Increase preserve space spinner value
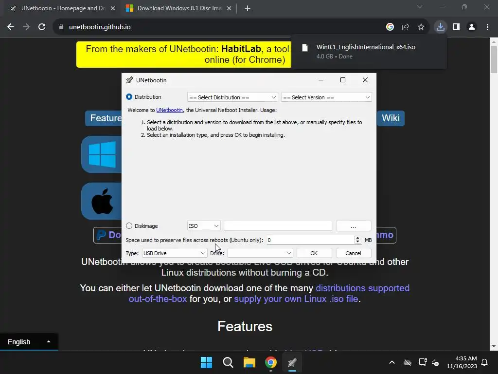The height and width of the screenshot is (374, 498). point(357,238)
